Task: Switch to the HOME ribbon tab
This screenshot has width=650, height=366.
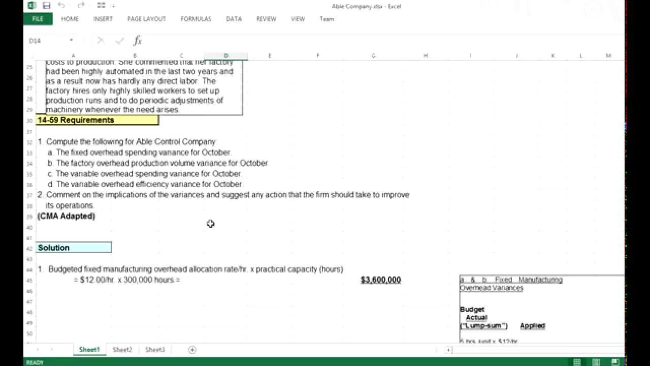Action: (x=70, y=19)
